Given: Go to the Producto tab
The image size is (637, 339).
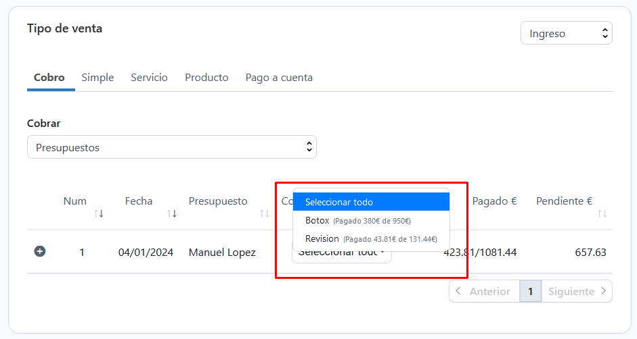Looking at the screenshot, I should click(206, 78).
